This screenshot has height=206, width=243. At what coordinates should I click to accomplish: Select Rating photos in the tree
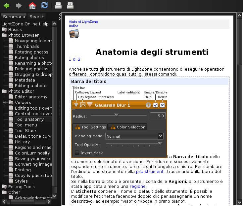click(29, 57)
